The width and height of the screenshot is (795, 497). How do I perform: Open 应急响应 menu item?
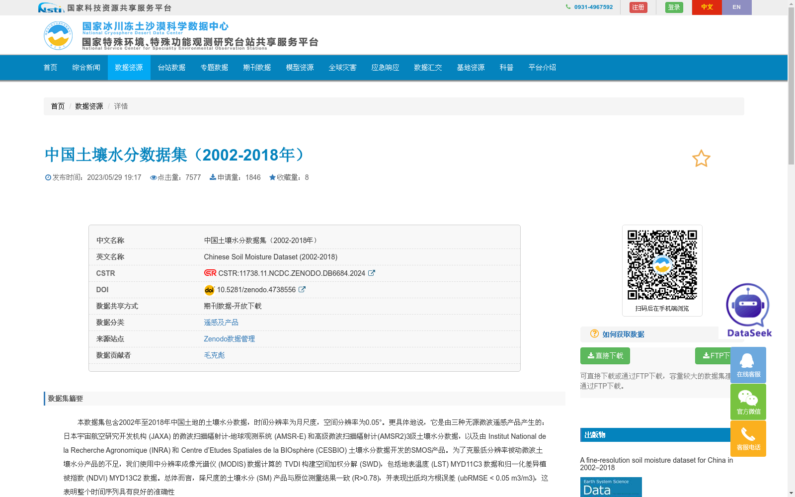pos(385,68)
